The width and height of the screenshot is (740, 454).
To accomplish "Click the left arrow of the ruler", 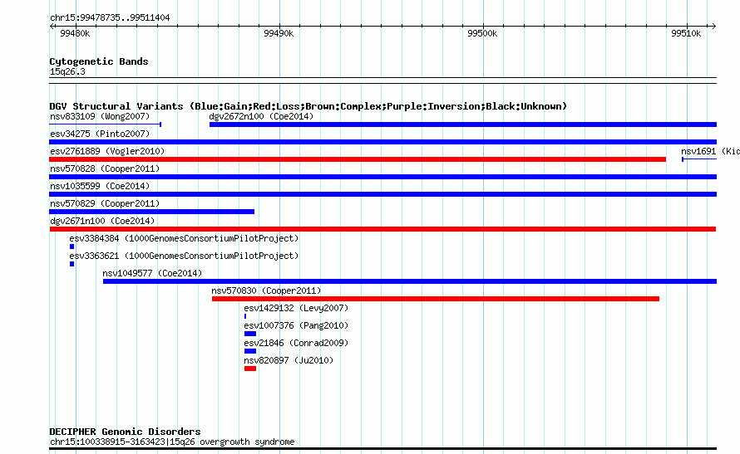I will point(52,27).
